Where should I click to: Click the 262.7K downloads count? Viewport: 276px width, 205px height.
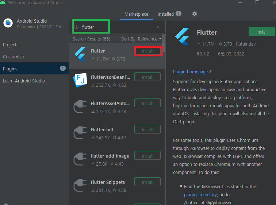click(x=100, y=85)
